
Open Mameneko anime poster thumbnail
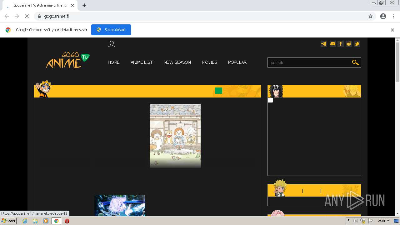pyautogui.click(x=175, y=136)
